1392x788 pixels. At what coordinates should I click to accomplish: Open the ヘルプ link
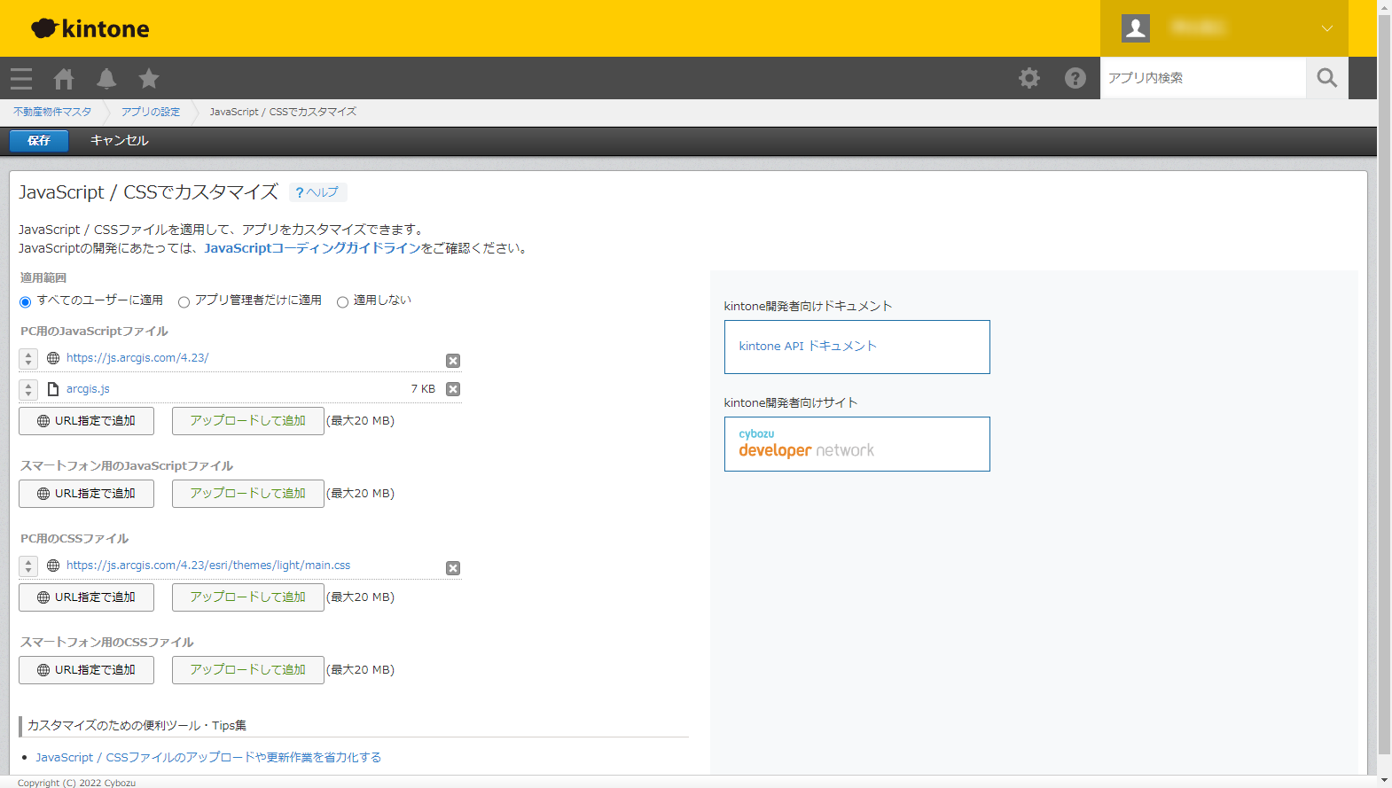pyautogui.click(x=317, y=192)
